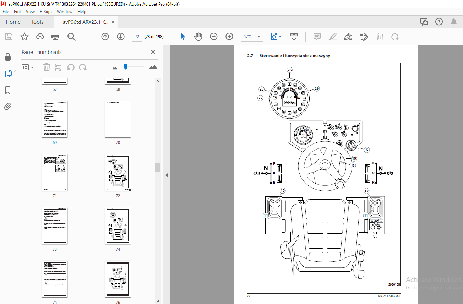Enlarge thumbnail size with the large mountains icon

pos(153,67)
